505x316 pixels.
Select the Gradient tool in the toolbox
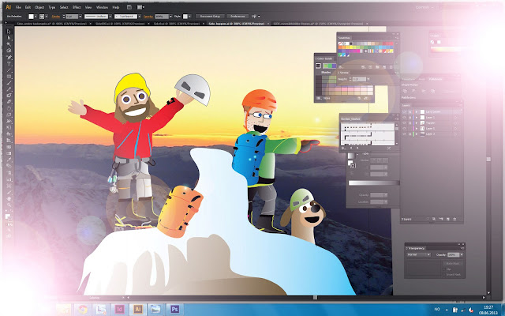[x=9, y=153]
